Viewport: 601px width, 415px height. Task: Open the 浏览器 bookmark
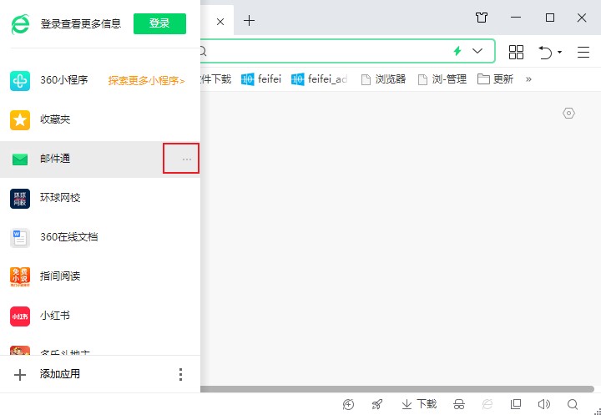(x=383, y=79)
